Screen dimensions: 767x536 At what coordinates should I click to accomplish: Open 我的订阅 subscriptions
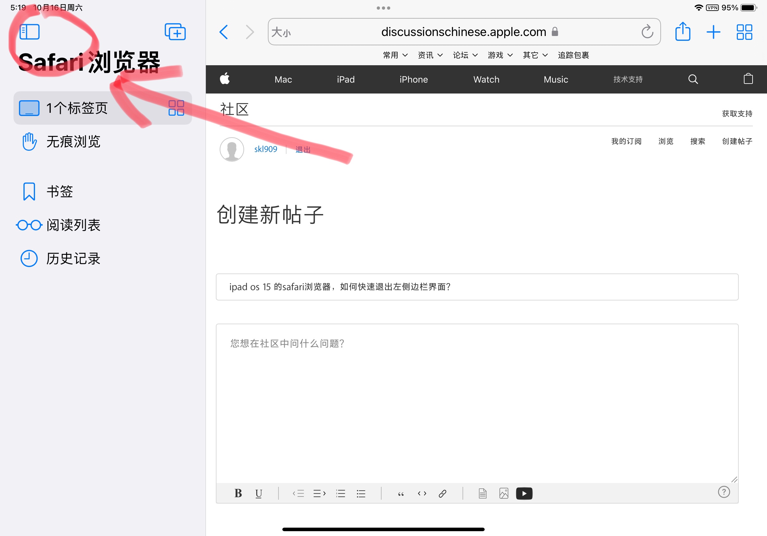coord(626,141)
